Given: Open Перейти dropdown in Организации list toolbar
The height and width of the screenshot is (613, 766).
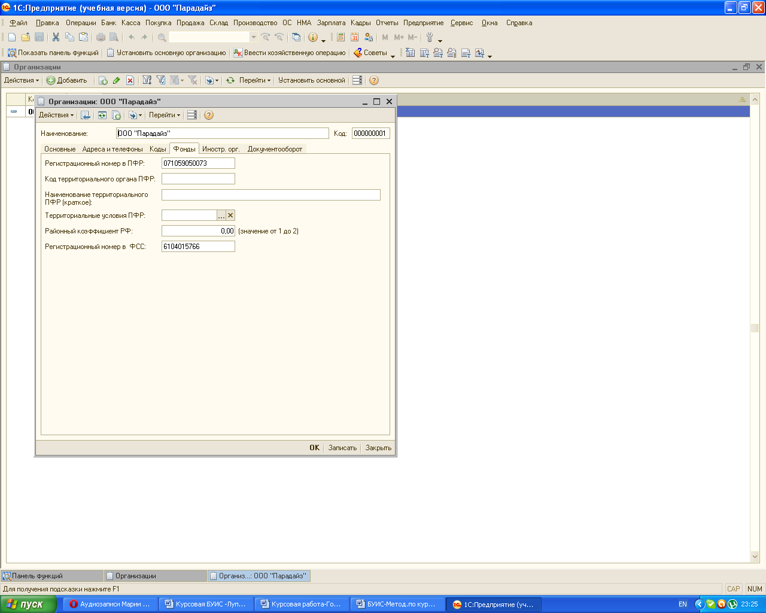Looking at the screenshot, I should click(255, 80).
